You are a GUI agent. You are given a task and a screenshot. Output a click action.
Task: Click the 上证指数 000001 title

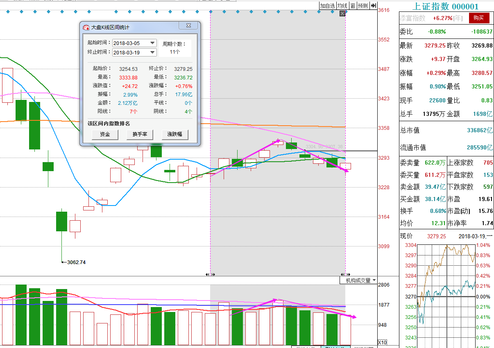point(445,6)
